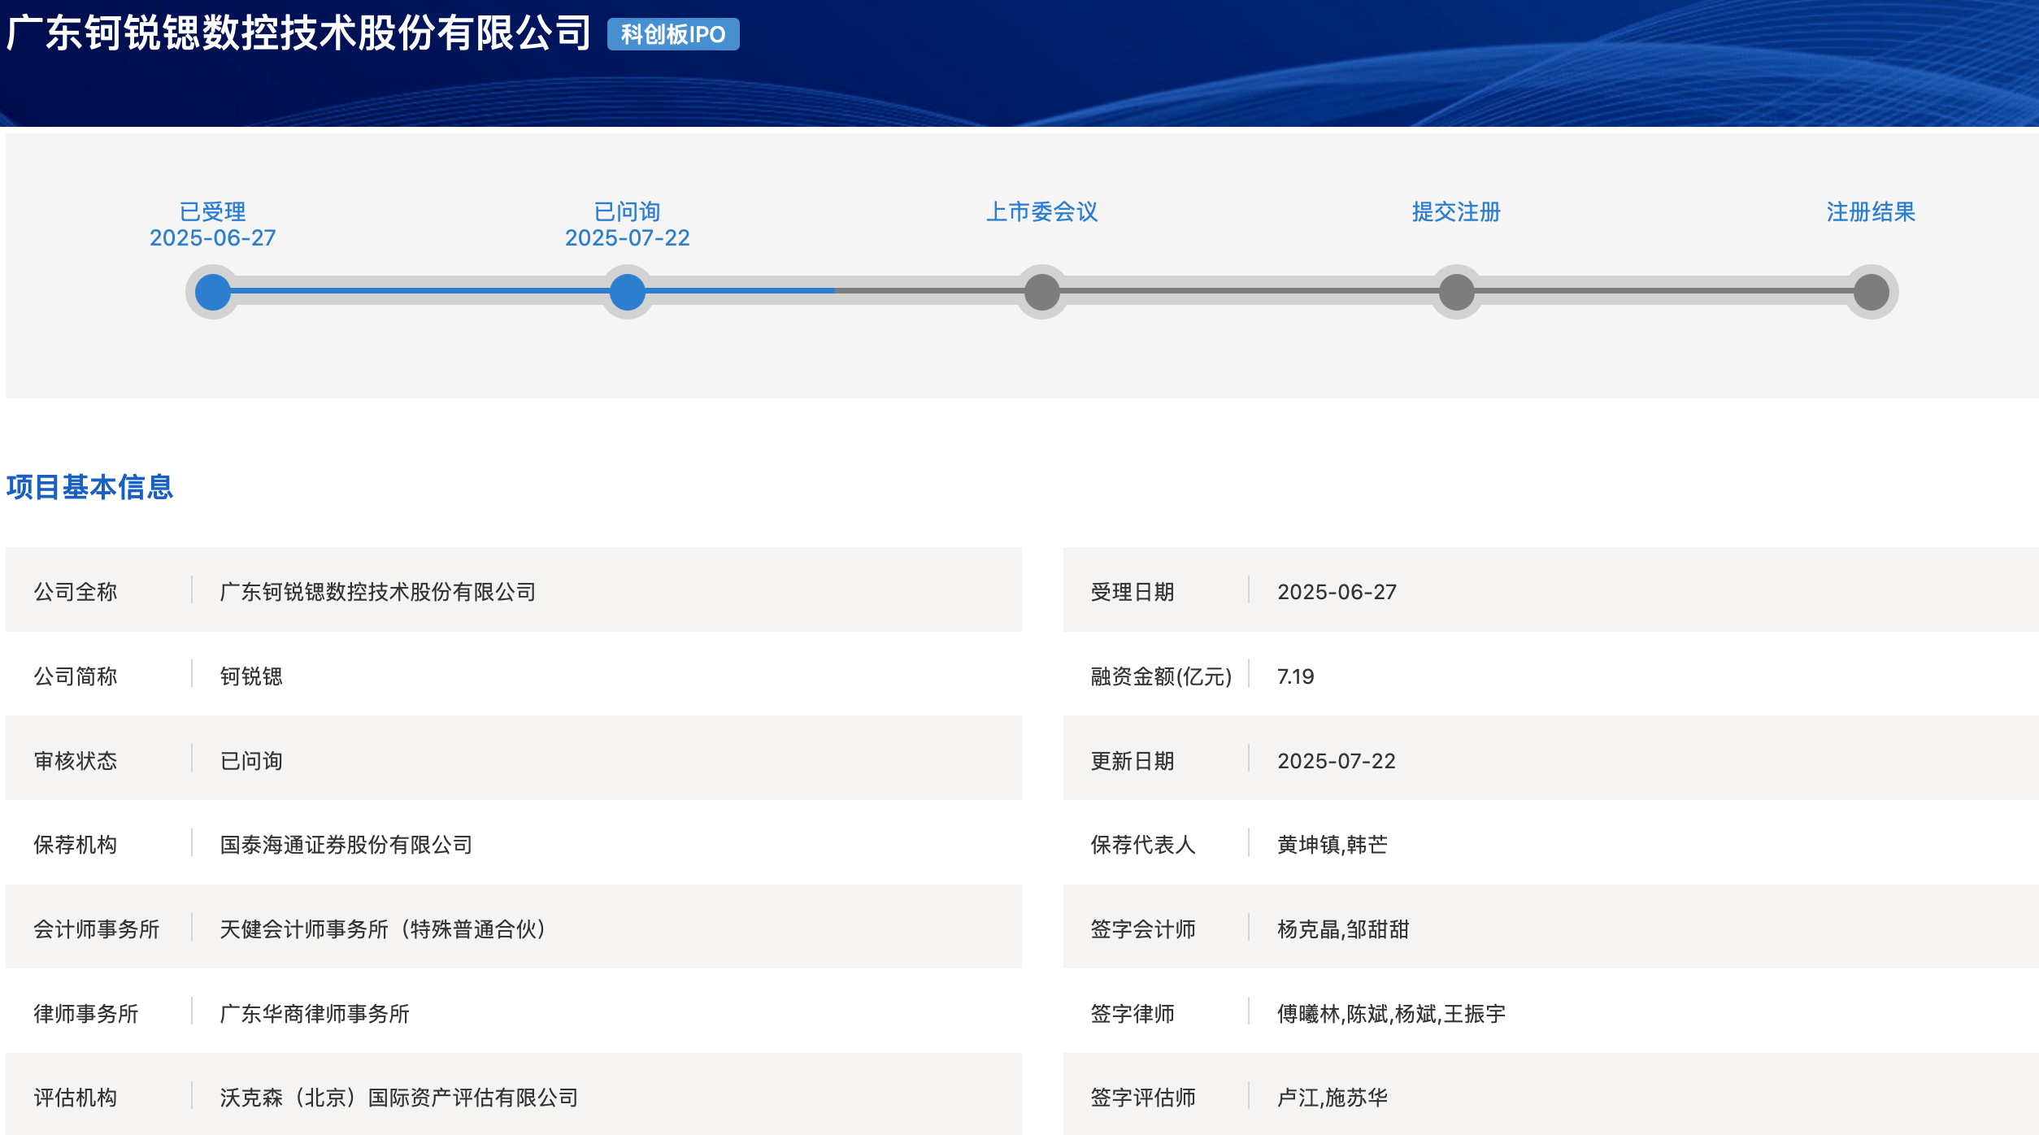2039x1135 pixels.
Task: Select the 提交注册 stage label
Action: (1457, 211)
